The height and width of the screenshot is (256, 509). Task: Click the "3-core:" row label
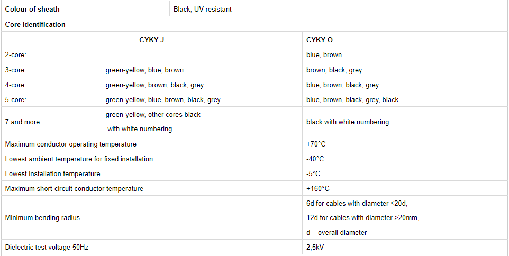click(x=16, y=70)
